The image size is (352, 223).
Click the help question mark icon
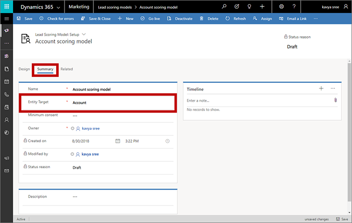click(293, 7)
